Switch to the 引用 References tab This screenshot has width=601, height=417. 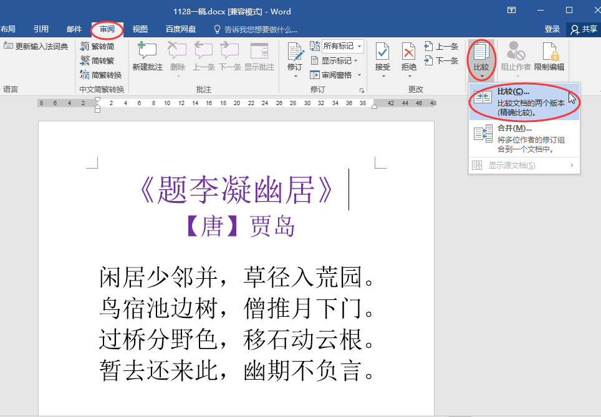coord(41,29)
